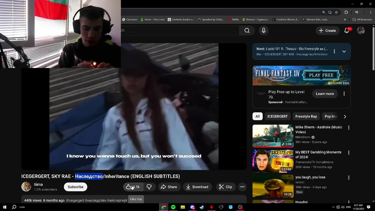
Task: Like the video with thumbs up
Action: [x=133, y=187]
